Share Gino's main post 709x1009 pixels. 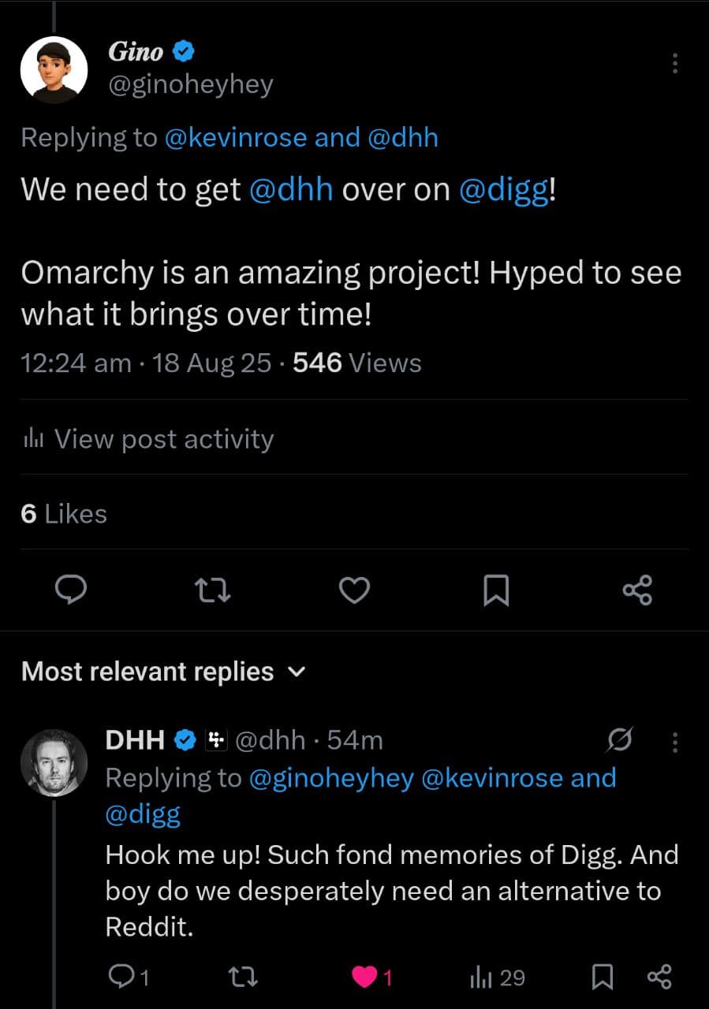[637, 589]
